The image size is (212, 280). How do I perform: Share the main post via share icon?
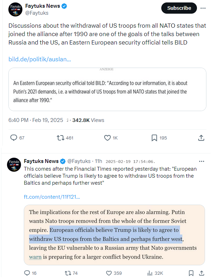[201, 138]
